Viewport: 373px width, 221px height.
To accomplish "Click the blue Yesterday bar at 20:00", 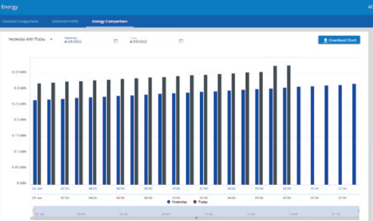I will (x=312, y=136).
